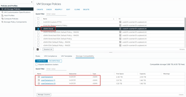Image resolution: width=186 pixels, height=97 pixels.
Task: Click datastore icon beside vsanDatastore
Action: pyautogui.click(x=39, y=77)
